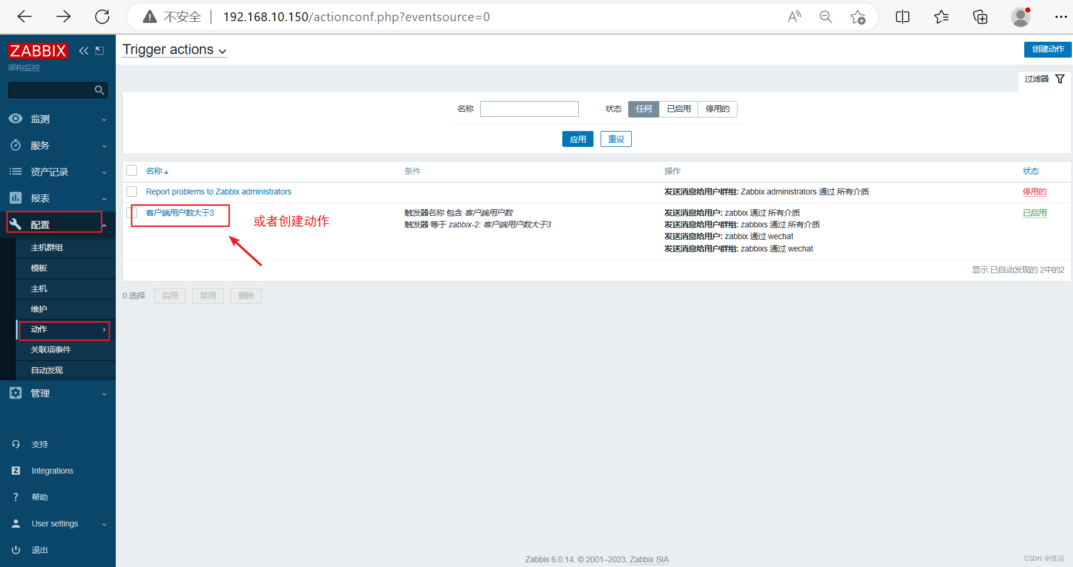Click the wrench icon for 配置

click(x=16, y=224)
